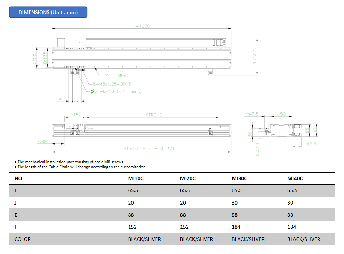Click the Ø5 -DP10 (PIN Insert) annotation
344x254 pixels.
pos(116,91)
